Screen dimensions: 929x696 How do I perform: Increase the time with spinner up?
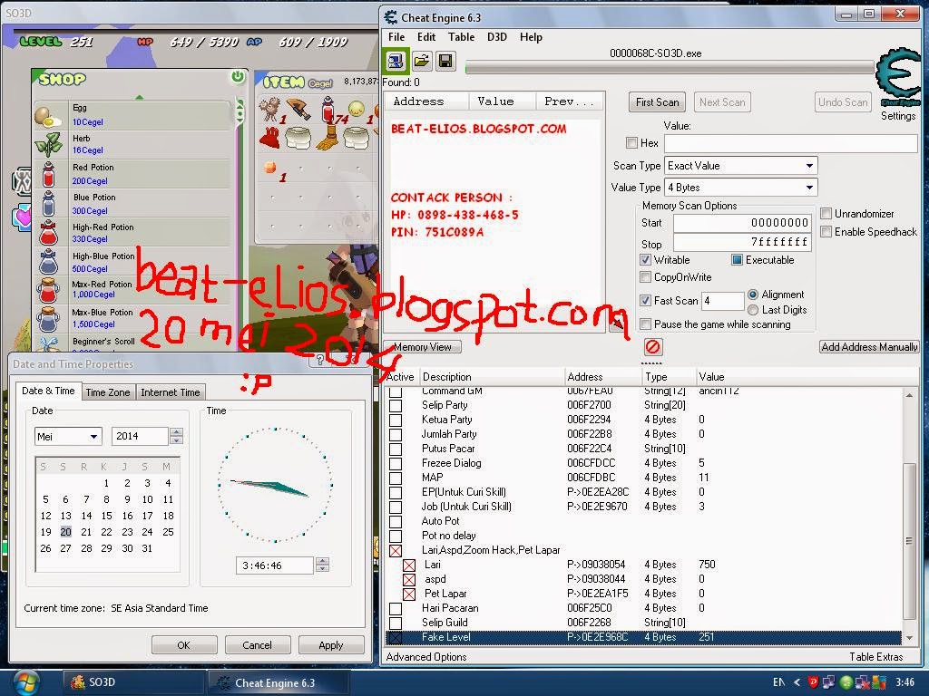[x=322, y=562]
